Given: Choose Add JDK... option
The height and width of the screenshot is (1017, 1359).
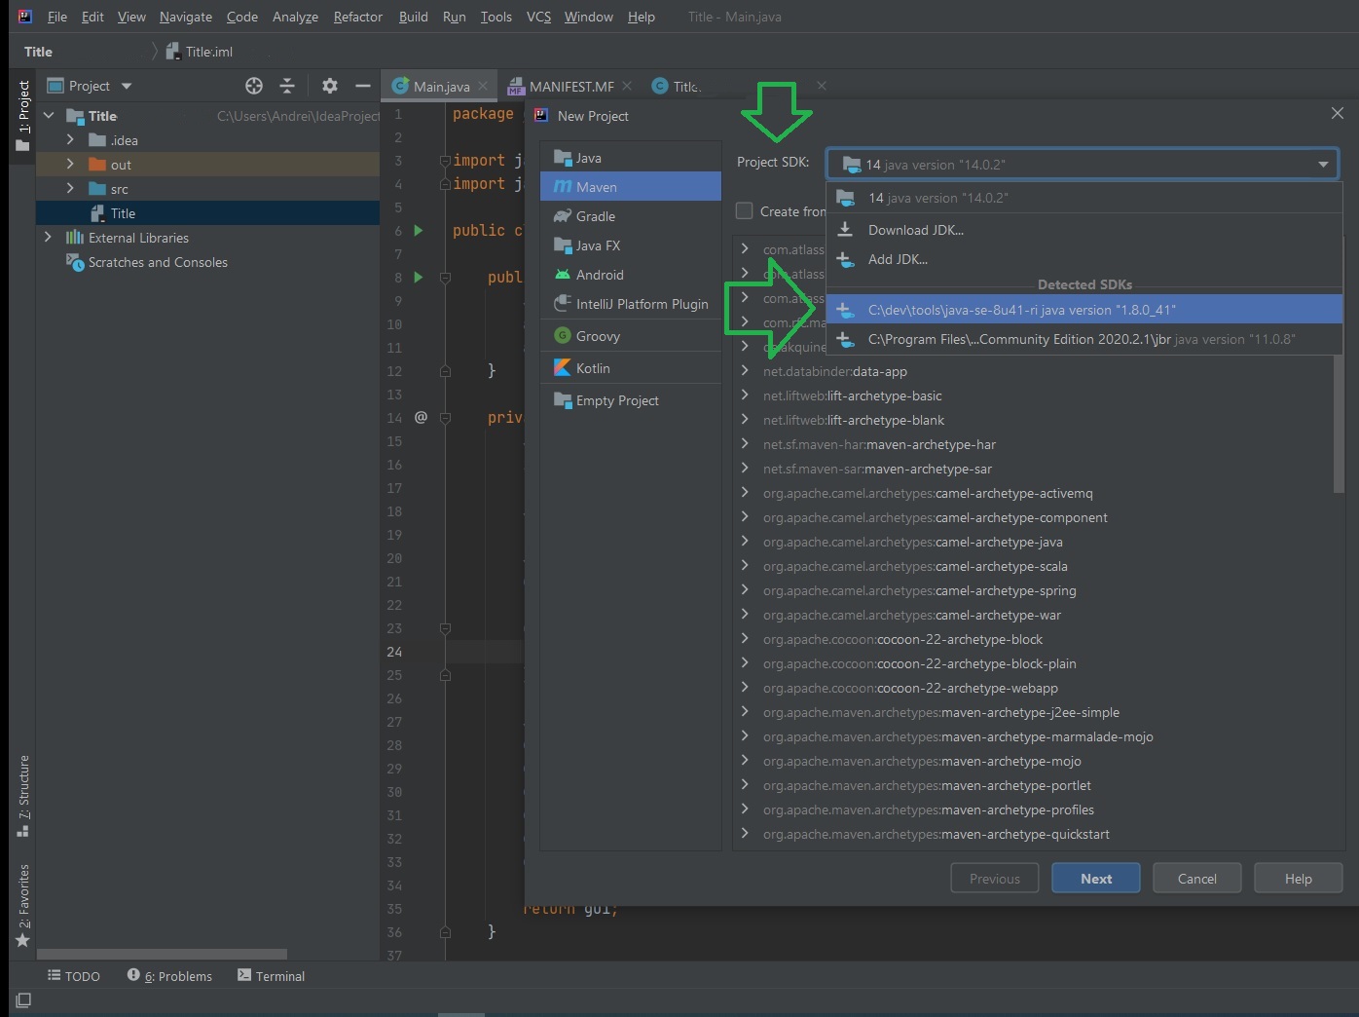Looking at the screenshot, I should (1084, 259).
